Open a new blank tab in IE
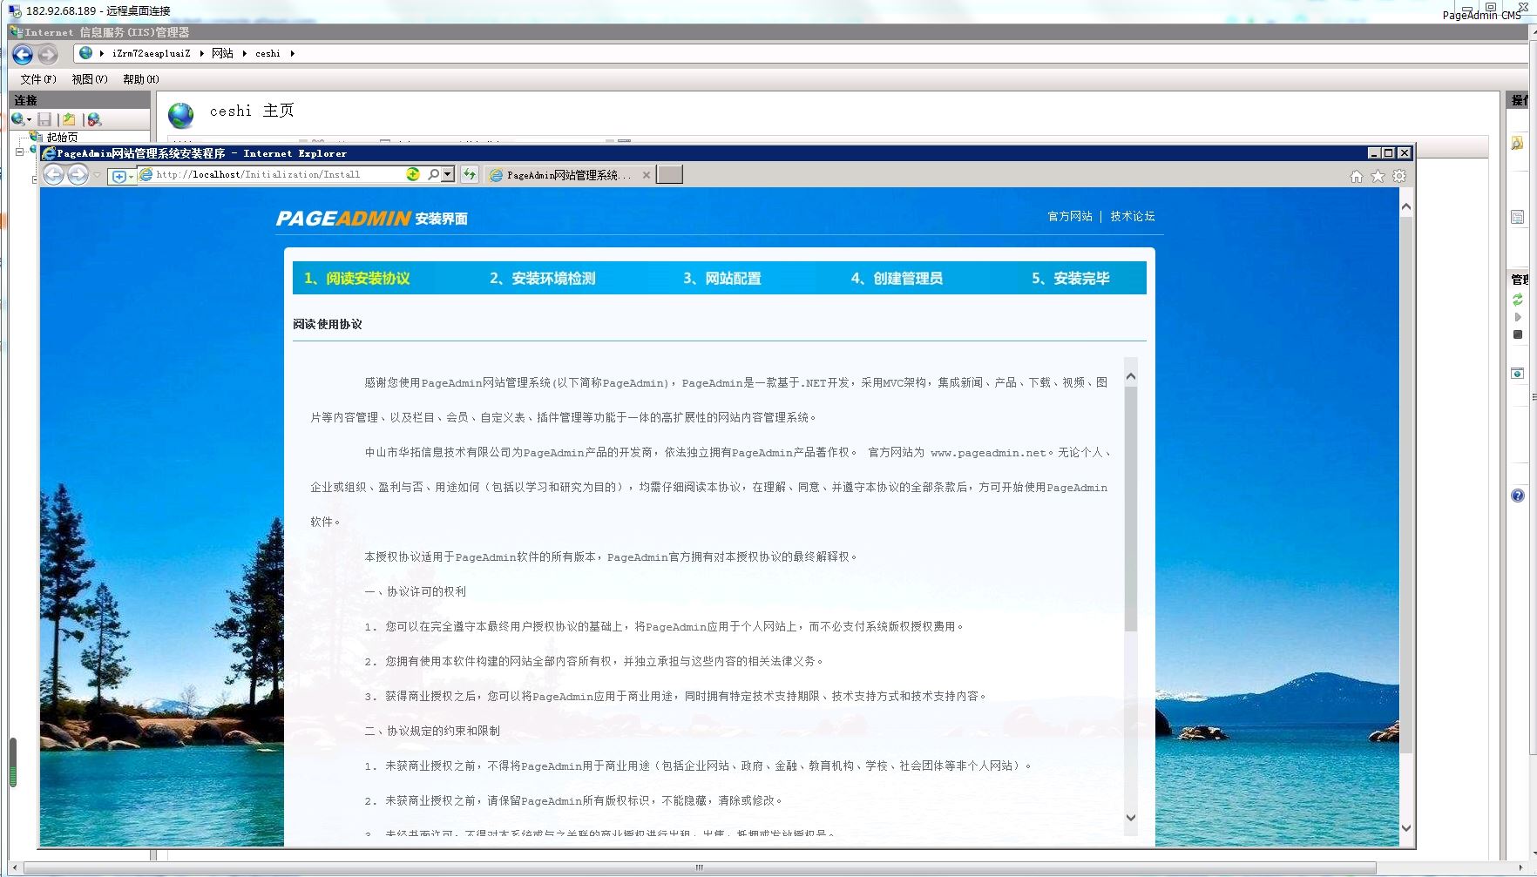The image size is (1537, 877). [x=669, y=175]
